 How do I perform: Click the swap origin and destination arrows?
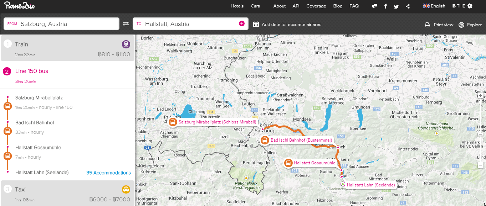pos(126,24)
